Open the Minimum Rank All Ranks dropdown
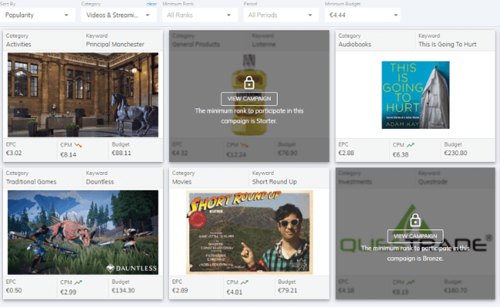This screenshot has height=307, width=500. pyautogui.click(x=200, y=15)
